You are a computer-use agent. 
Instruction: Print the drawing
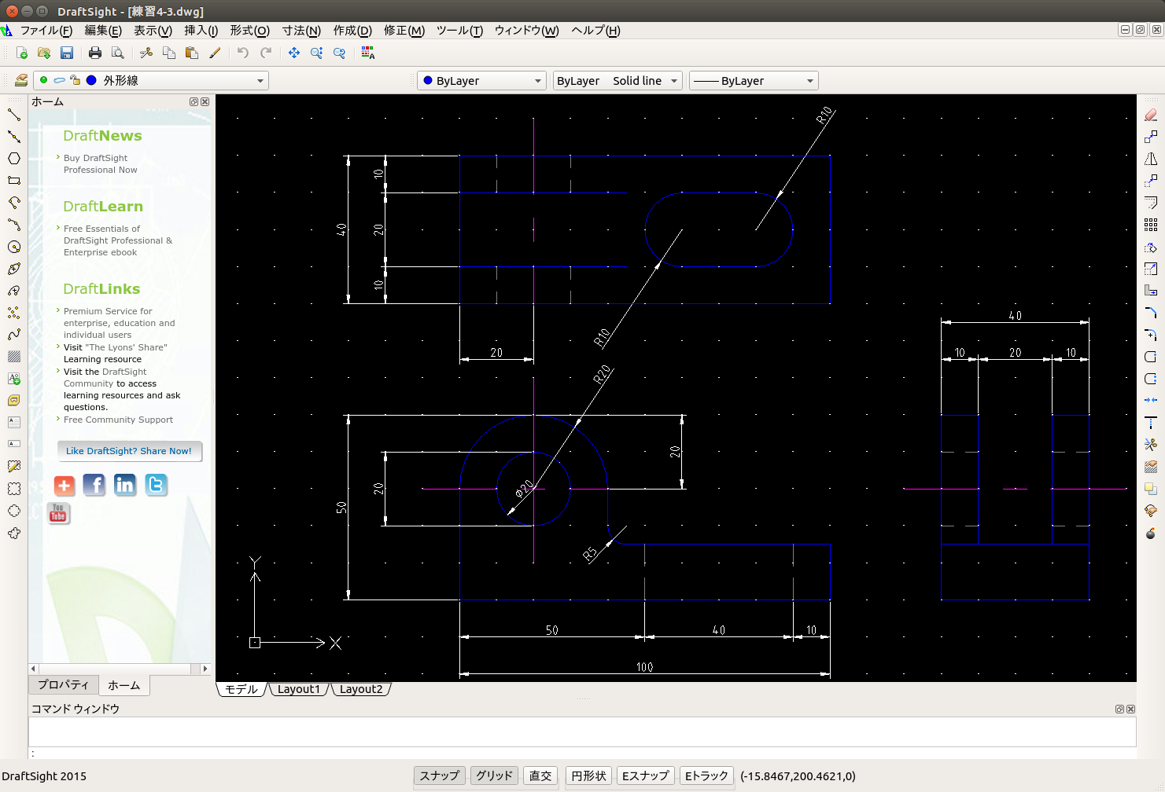coord(95,53)
